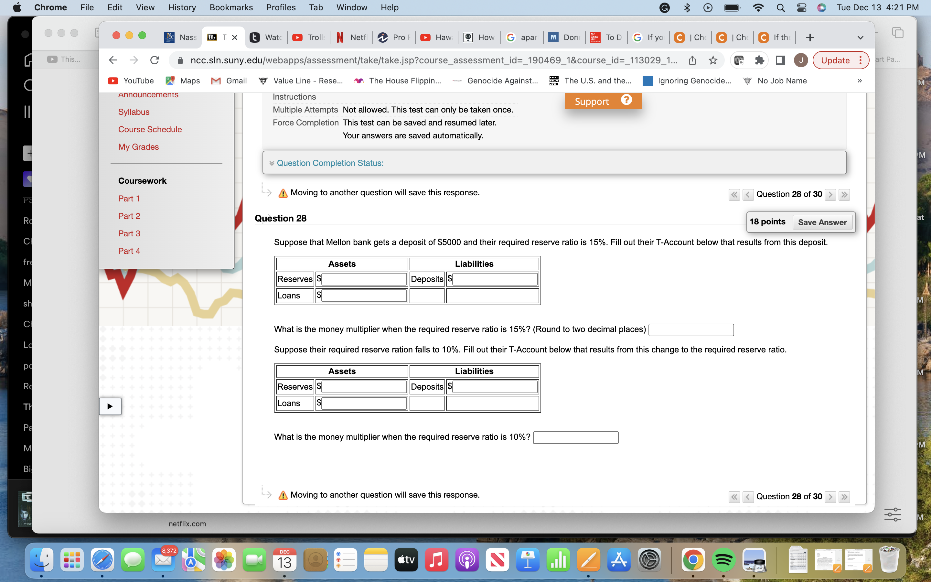Click the Grammarly menu bar icon

coord(664,7)
